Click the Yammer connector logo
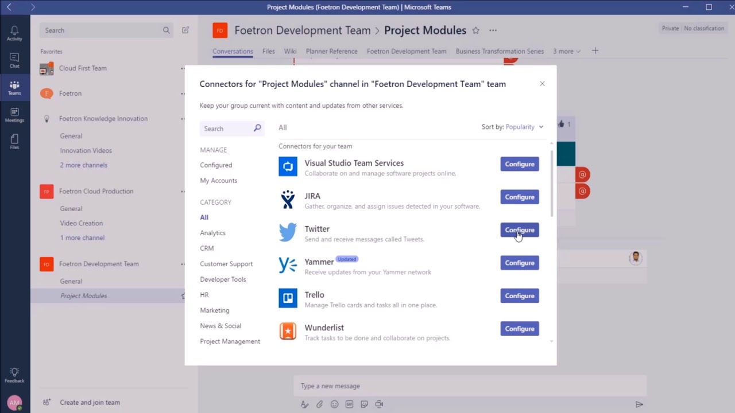Screen dimensions: 735x413 point(288,265)
